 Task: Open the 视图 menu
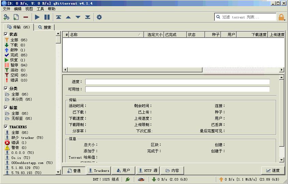pyautogui.click(x=29, y=9)
